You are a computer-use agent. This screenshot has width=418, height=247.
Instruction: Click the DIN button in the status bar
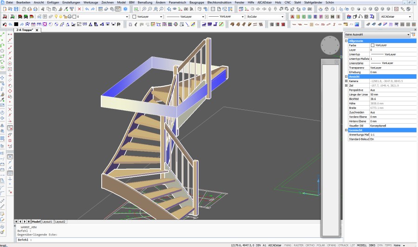(x=258, y=245)
